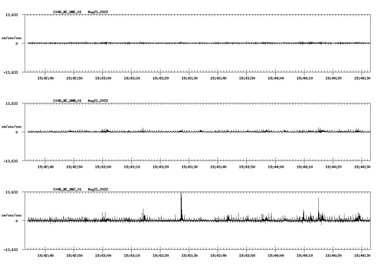
Task: Click the -13.633 lower limit of HNZ plot
Action: (11, 250)
